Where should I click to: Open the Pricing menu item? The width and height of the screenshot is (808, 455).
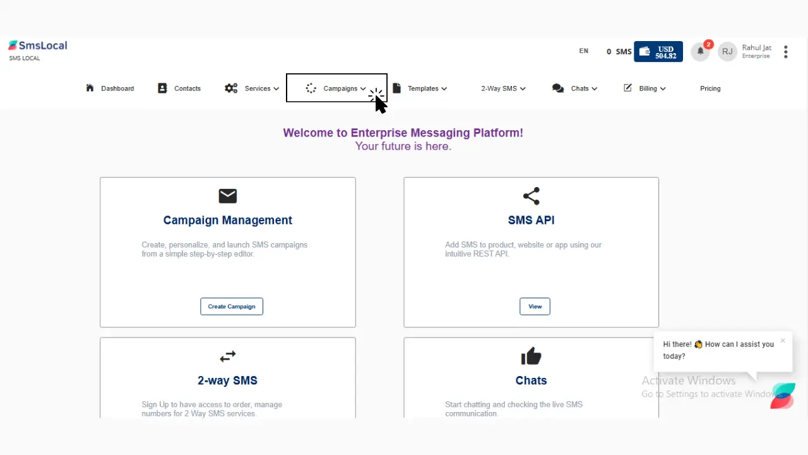[x=710, y=88]
